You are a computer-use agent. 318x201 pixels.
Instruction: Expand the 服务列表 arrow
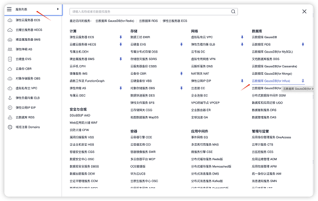tap(58, 9)
